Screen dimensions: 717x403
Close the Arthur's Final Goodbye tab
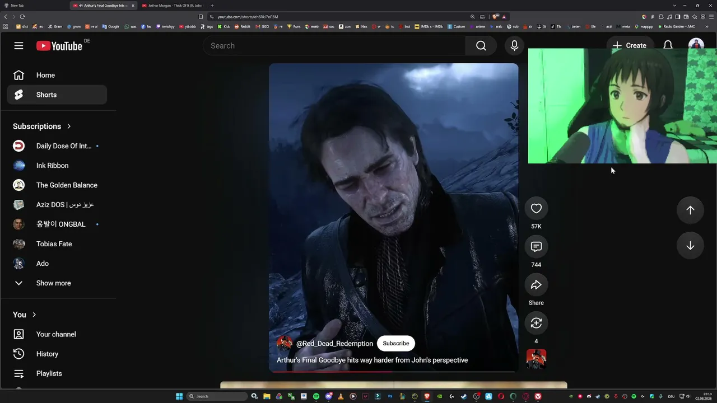pyautogui.click(x=133, y=6)
